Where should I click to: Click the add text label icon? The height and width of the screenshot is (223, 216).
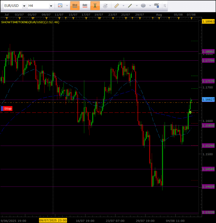156,6
